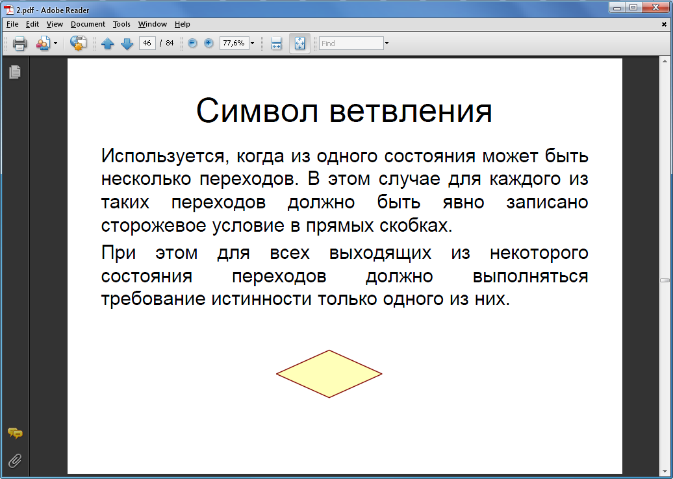Click the collaborate people icon

43,43
